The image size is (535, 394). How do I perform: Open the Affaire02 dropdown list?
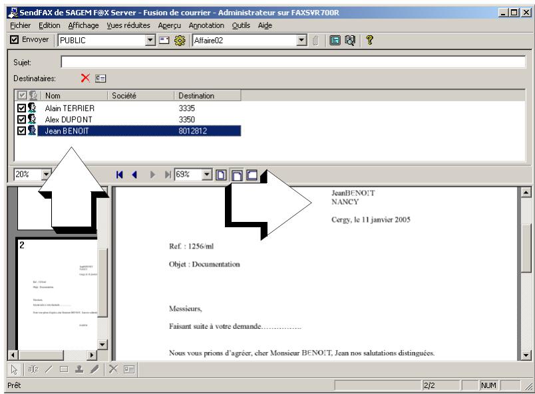click(301, 41)
